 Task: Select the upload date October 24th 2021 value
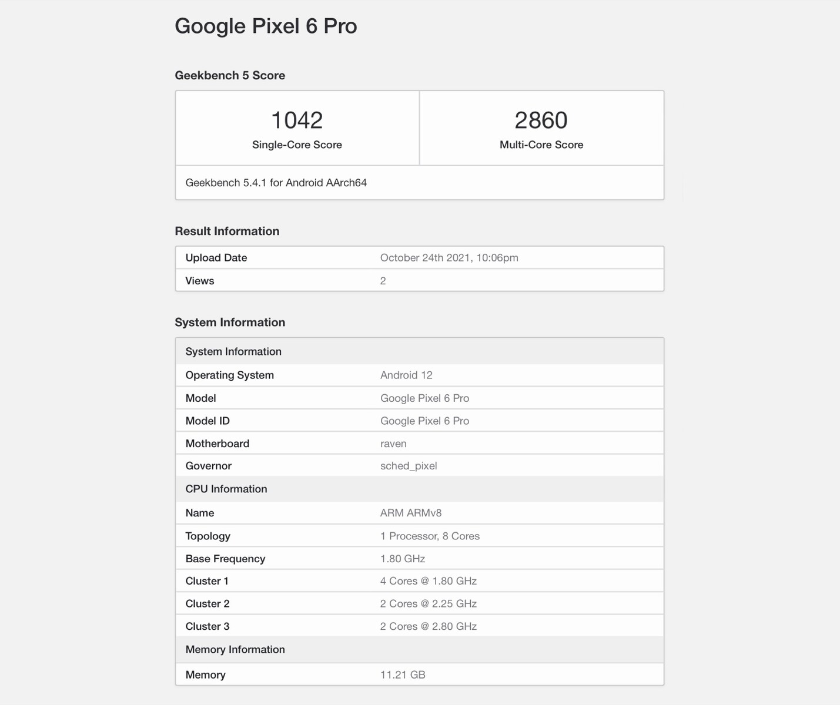(x=449, y=258)
